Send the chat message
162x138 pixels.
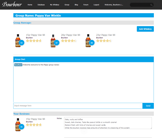point(148,106)
